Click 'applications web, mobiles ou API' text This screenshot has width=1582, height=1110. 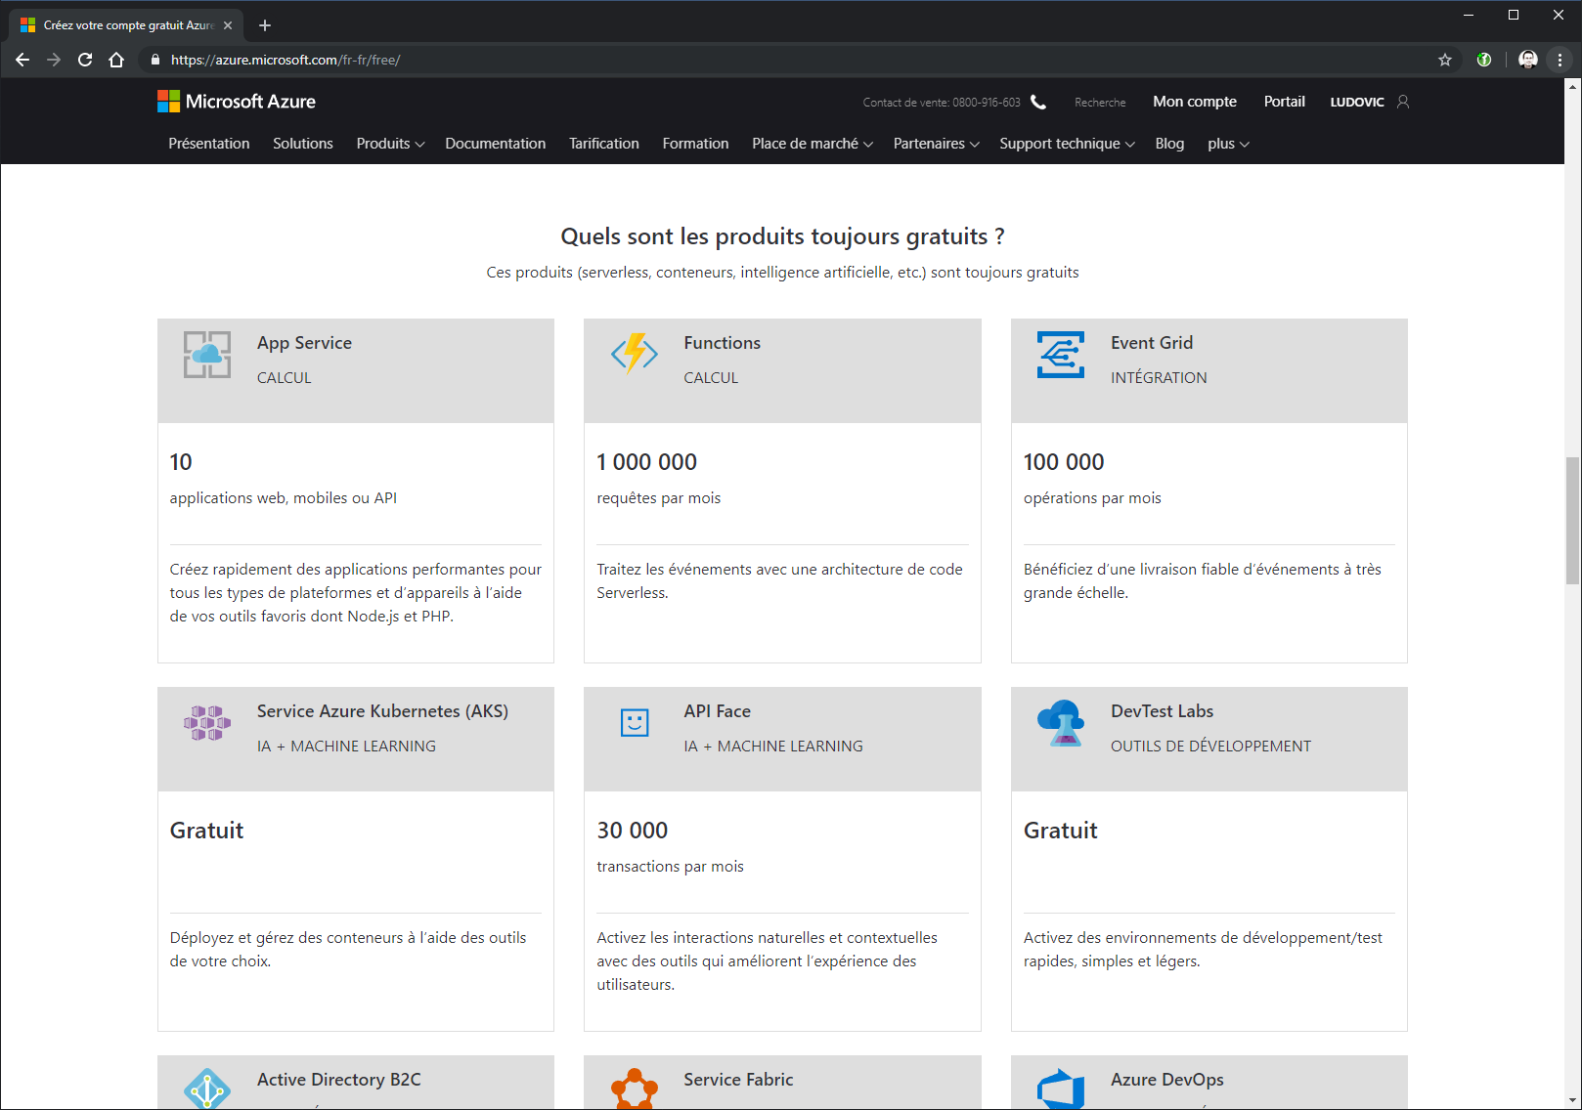pos(284,498)
